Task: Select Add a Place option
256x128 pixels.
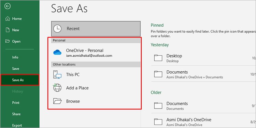Action: click(x=96, y=88)
